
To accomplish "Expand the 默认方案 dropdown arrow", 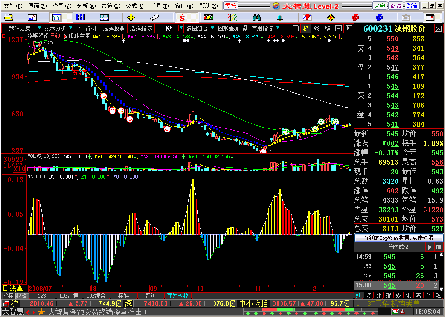I will coord(39,28).
